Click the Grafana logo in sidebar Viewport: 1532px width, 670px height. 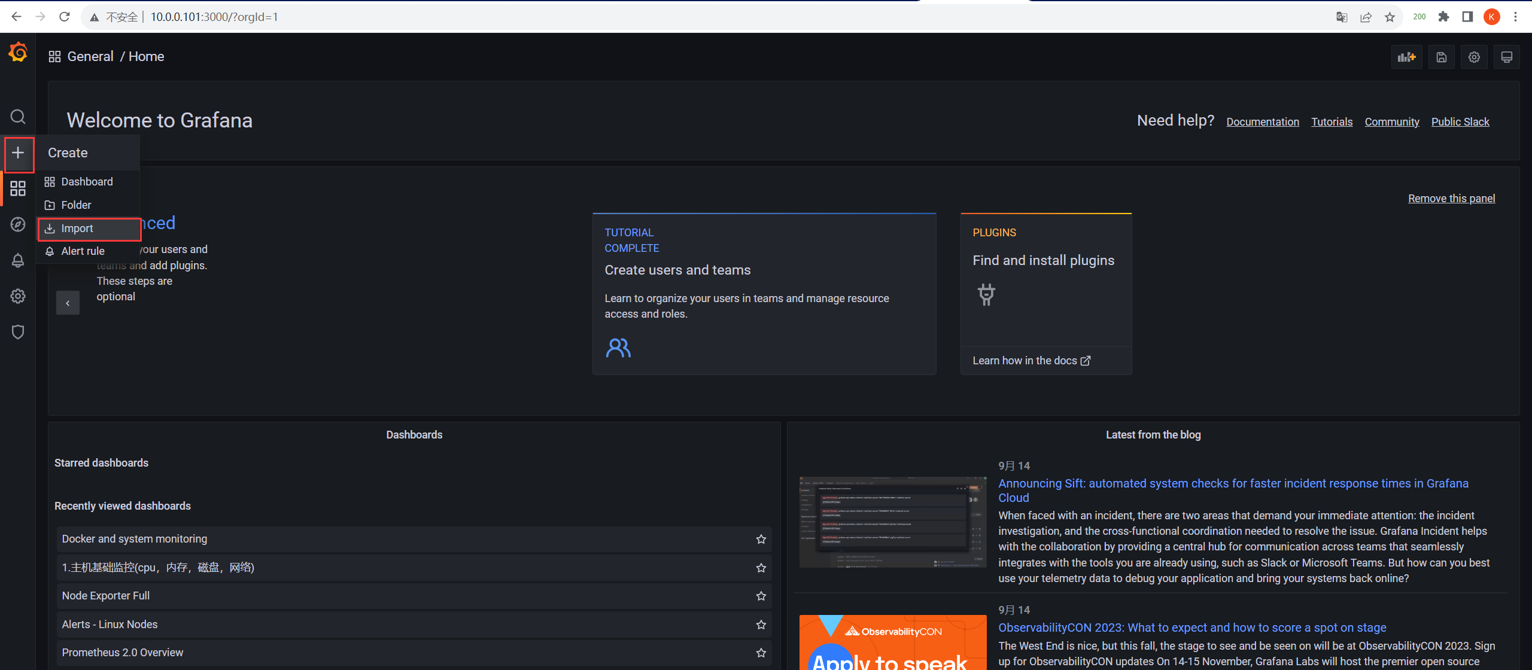tap(18, 53)
